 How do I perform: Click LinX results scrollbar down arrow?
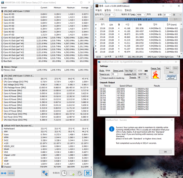(181, 53)
